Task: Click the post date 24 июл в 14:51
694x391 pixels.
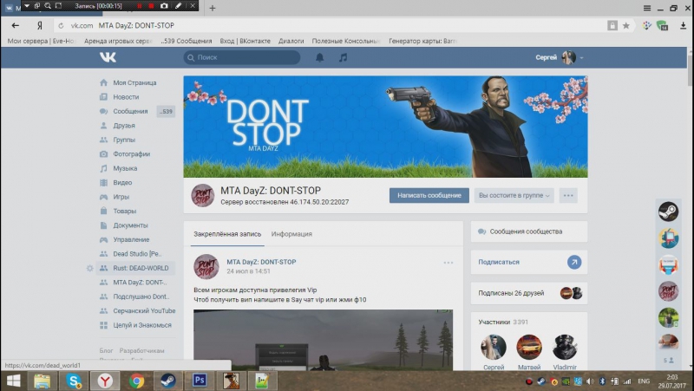Action: pos(248,271)
